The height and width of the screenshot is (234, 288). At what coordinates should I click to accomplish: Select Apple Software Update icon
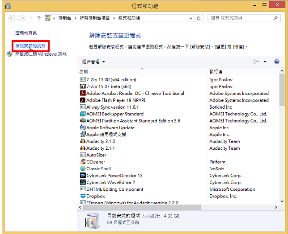83,127
